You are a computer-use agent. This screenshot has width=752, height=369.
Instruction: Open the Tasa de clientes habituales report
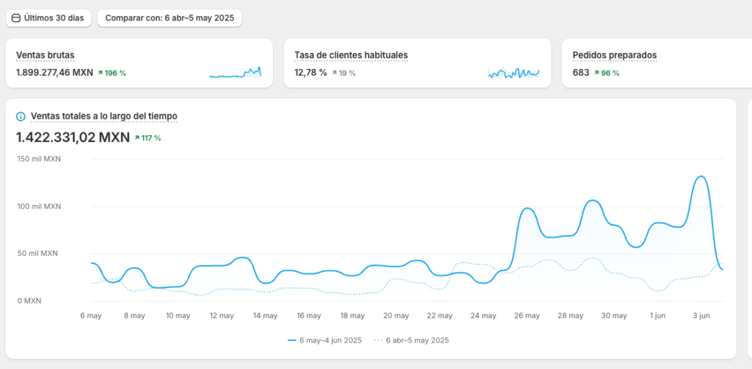(350, 55)
